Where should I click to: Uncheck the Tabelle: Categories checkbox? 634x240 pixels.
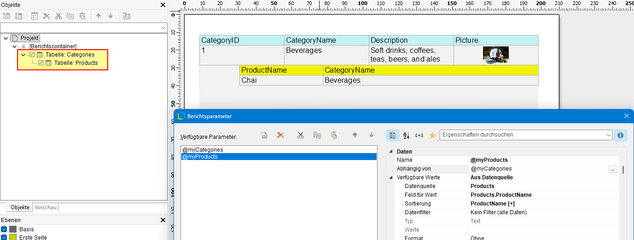pyautogui.click(x=32, y=55)
